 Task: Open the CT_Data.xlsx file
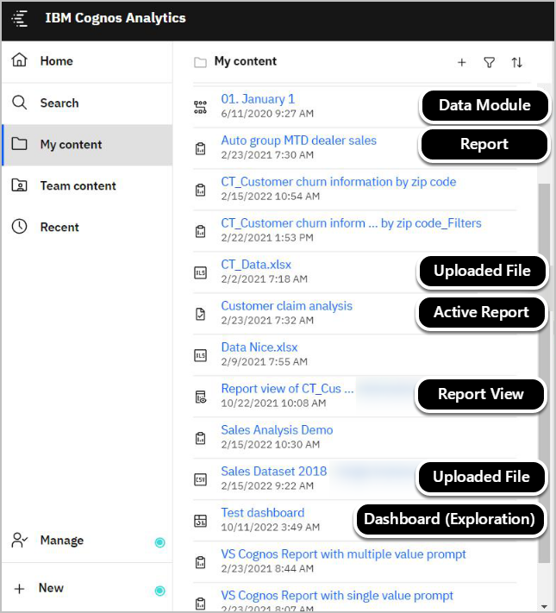click(x=256, y=265)
